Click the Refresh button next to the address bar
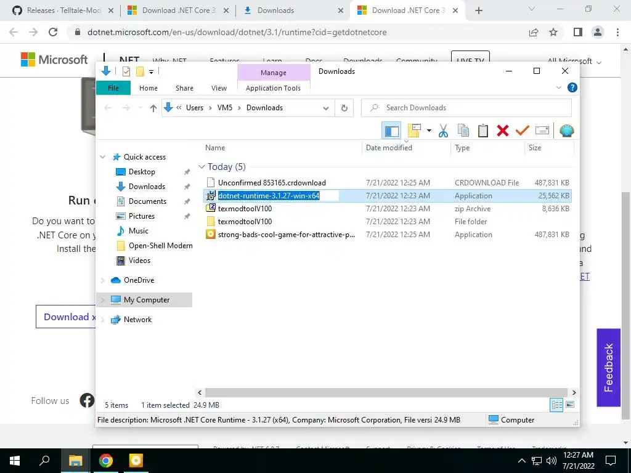The height and width of the screenshot is (473, 631). click(x=344, y=108)
